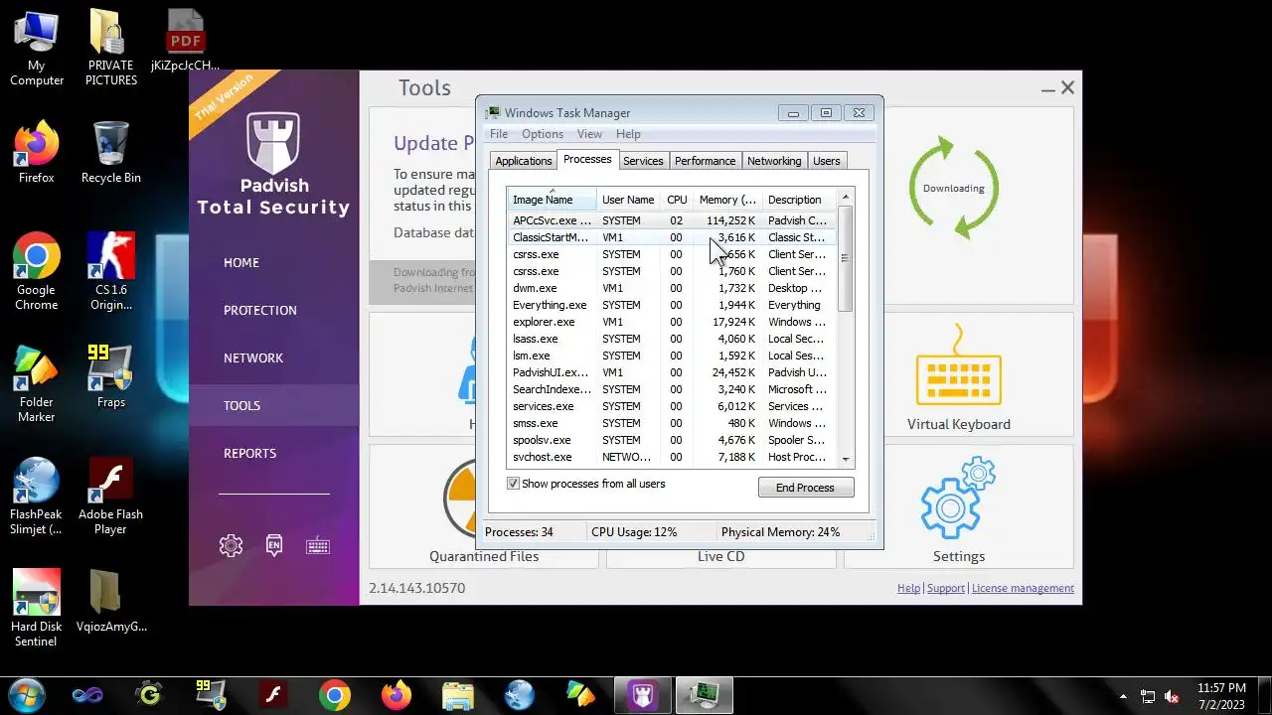Open Fraps from the taskbar

(211, 695)
